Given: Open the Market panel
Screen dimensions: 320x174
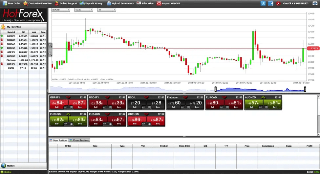Looking at the screenshot, I should coord(24,165).
